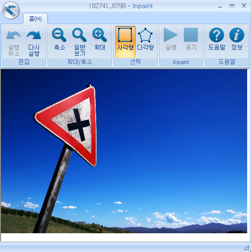The width and height of the screenshot is (251, 252).
Task: Grab the resize grip in the status bar
Action: pyautogui.click(x=246, y=248)
